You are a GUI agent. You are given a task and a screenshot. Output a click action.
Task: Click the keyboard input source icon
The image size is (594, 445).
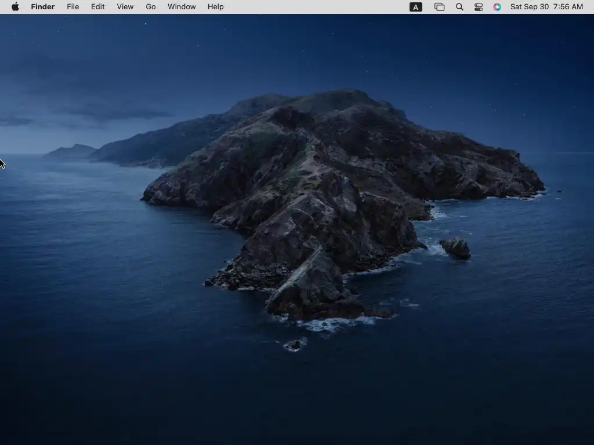pyautogui.click(x=415, y=7)
